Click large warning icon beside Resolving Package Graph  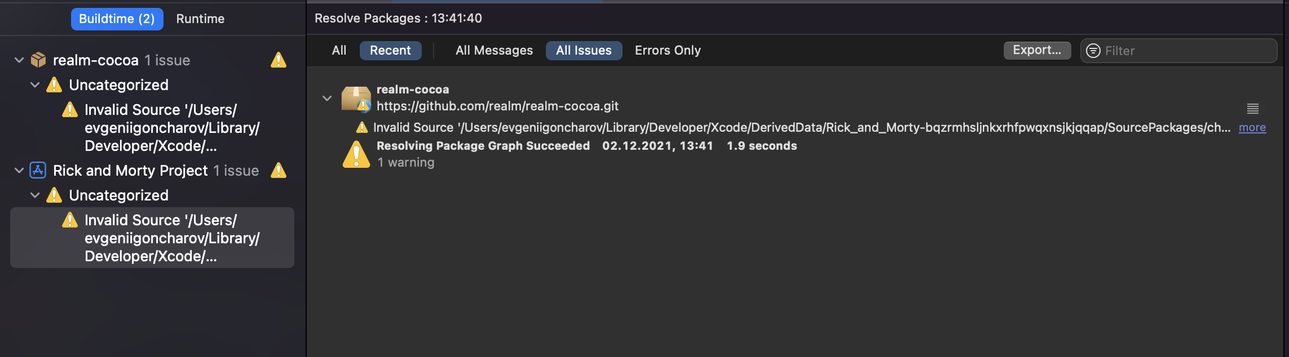point(356,154)
